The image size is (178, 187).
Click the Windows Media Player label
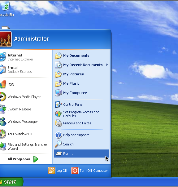coord(24,97)
